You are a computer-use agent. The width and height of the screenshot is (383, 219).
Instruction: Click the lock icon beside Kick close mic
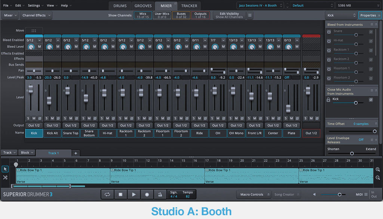coord(328,99)
